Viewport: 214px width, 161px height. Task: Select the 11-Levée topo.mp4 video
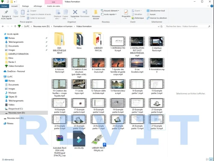coord(79,87)
